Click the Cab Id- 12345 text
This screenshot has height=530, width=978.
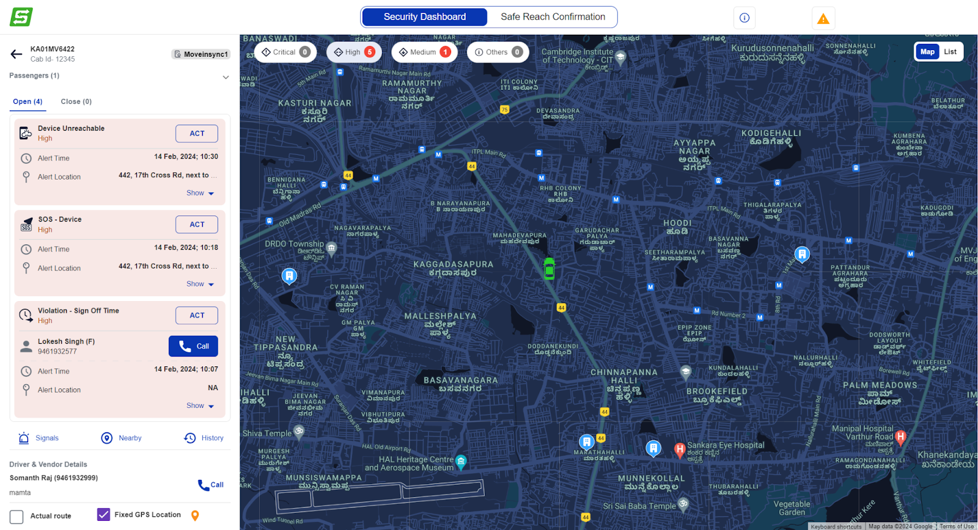(x=53, y=59)
